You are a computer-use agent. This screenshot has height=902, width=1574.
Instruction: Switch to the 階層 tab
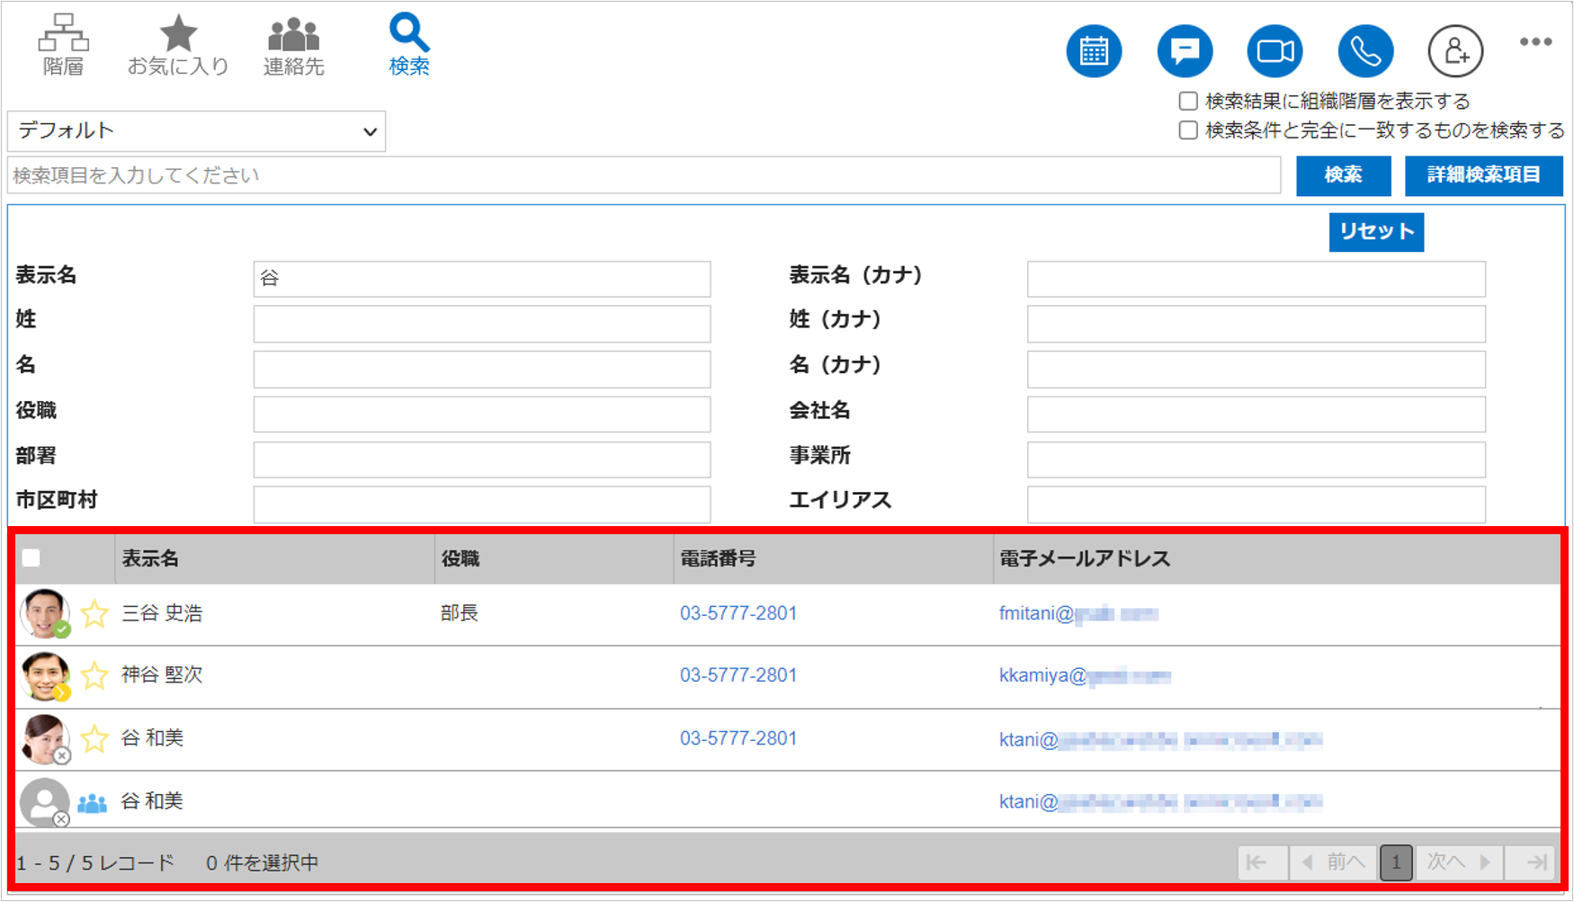[x=63, y=45]
